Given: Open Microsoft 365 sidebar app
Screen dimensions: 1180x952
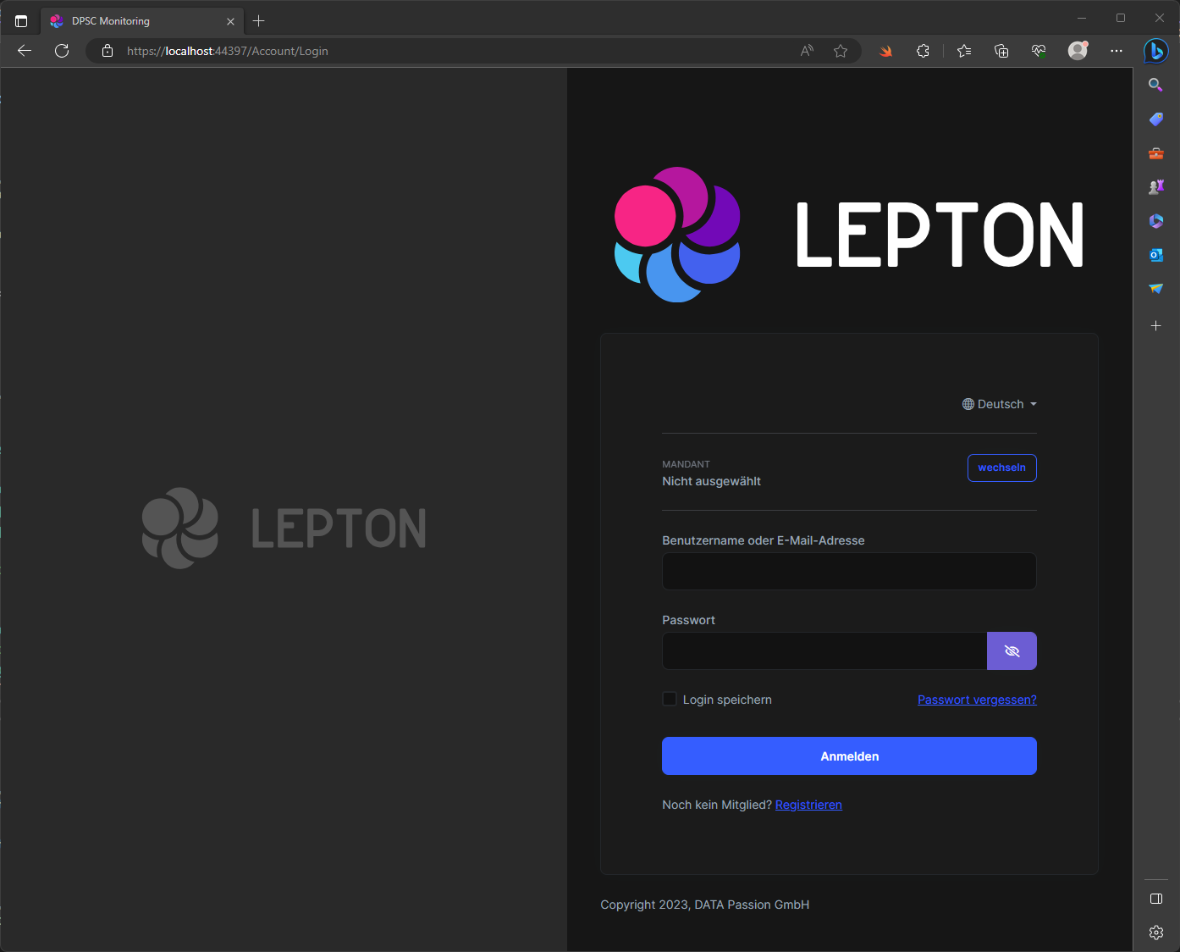Looking at the screenshot, I should click(x=1156, y=221).
